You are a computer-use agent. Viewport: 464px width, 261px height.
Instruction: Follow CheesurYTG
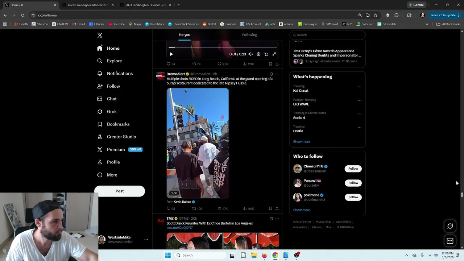[x=353, y=169]
